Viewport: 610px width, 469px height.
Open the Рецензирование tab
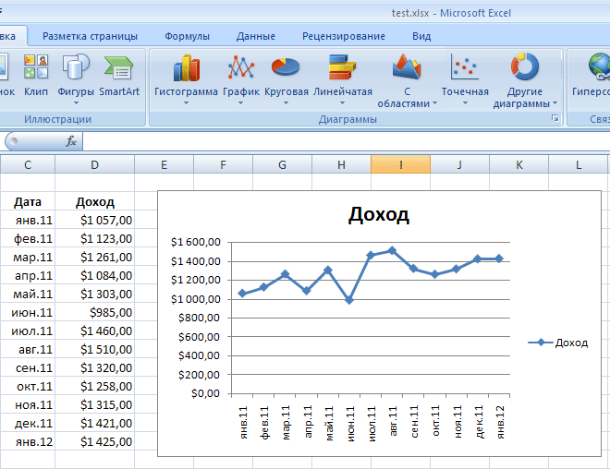[x=344, y=36]
